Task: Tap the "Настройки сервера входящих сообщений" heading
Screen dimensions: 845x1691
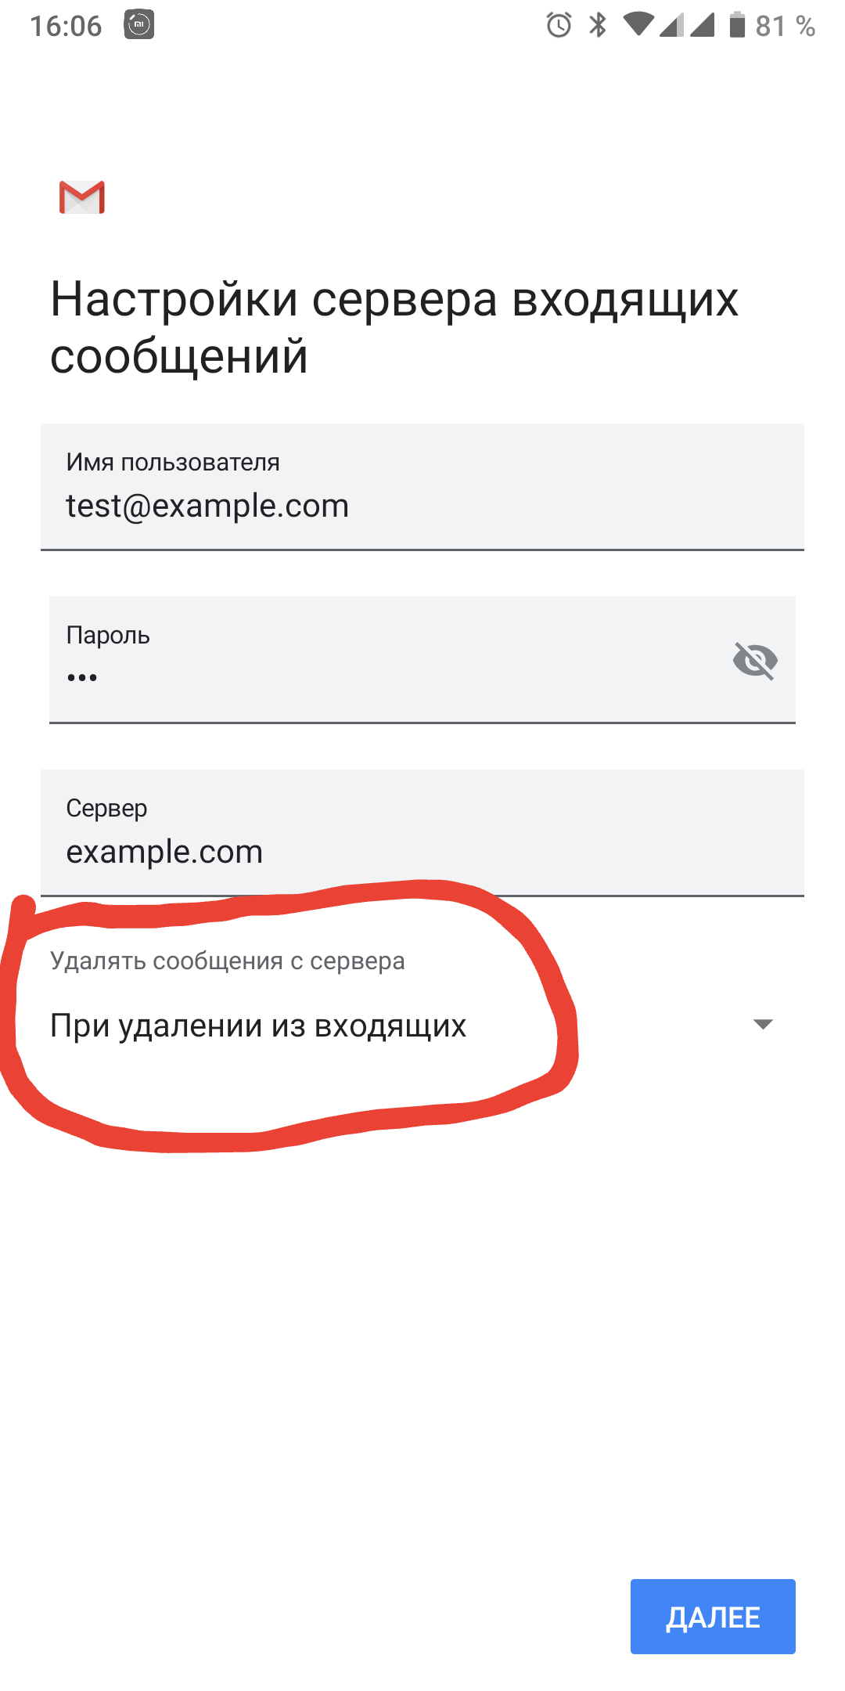Action: pos(394,327)
